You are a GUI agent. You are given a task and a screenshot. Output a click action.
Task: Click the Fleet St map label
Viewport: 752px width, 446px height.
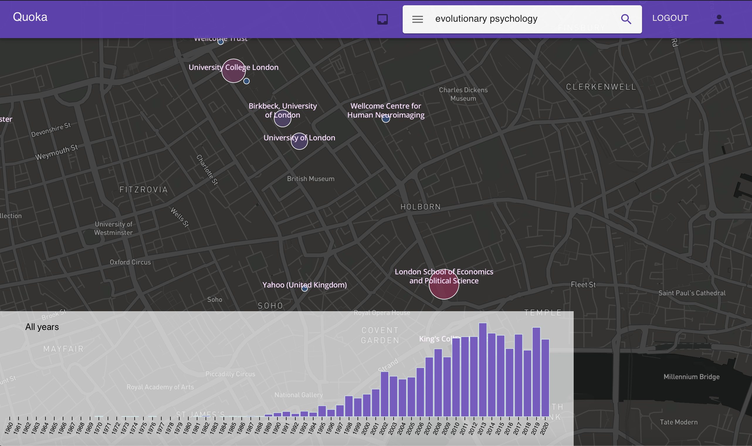click(x=583, y=285)
